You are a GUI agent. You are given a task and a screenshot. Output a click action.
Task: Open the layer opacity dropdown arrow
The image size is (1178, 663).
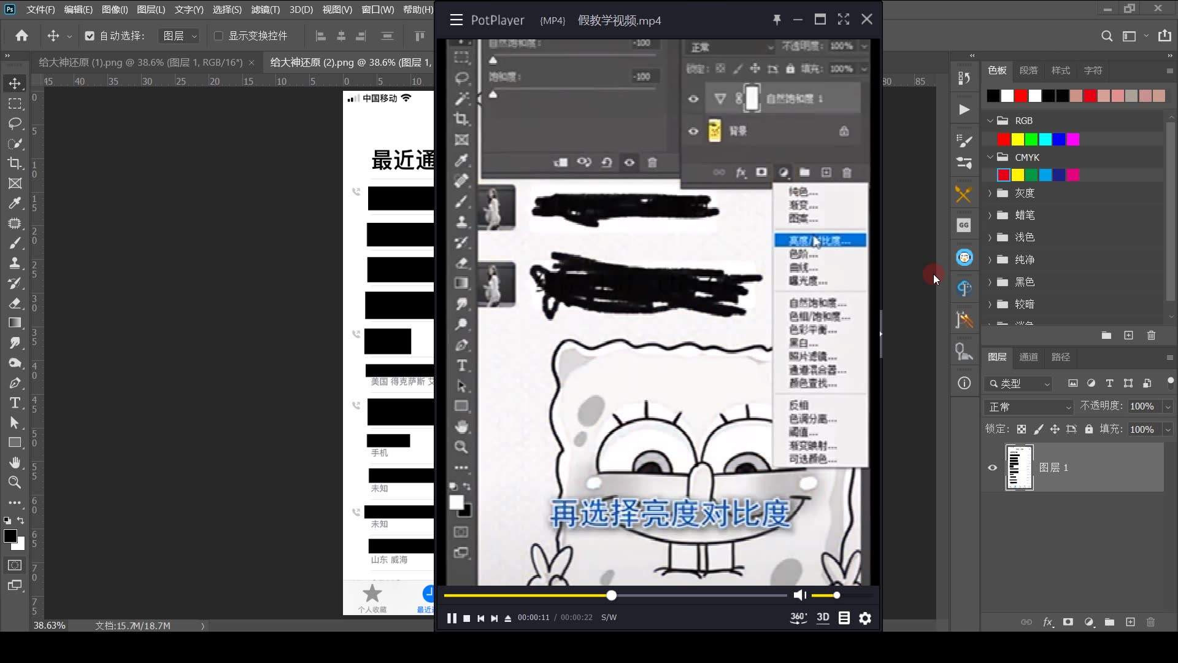tap(1168, 406)
